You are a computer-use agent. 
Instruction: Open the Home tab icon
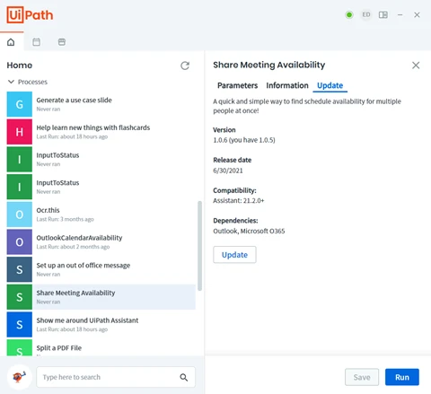point(11,42)
